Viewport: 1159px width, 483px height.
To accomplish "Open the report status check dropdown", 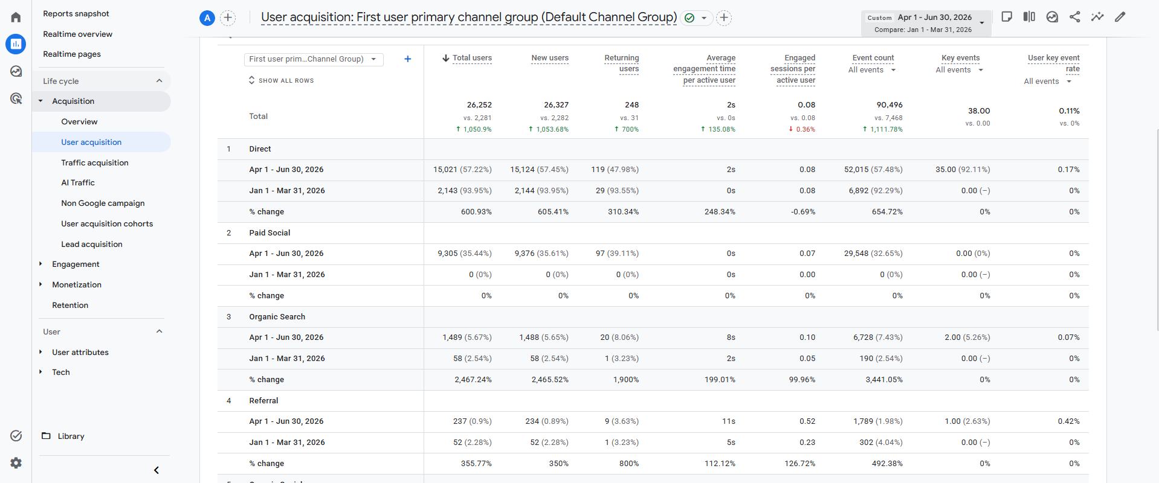I will (x=697, y=18).
